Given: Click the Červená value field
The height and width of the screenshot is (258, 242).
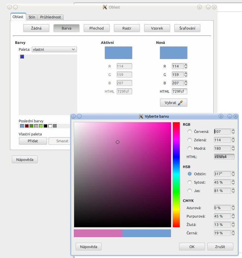Looking at the screenshot, I should pyautogui.click(x=222, y=131).
